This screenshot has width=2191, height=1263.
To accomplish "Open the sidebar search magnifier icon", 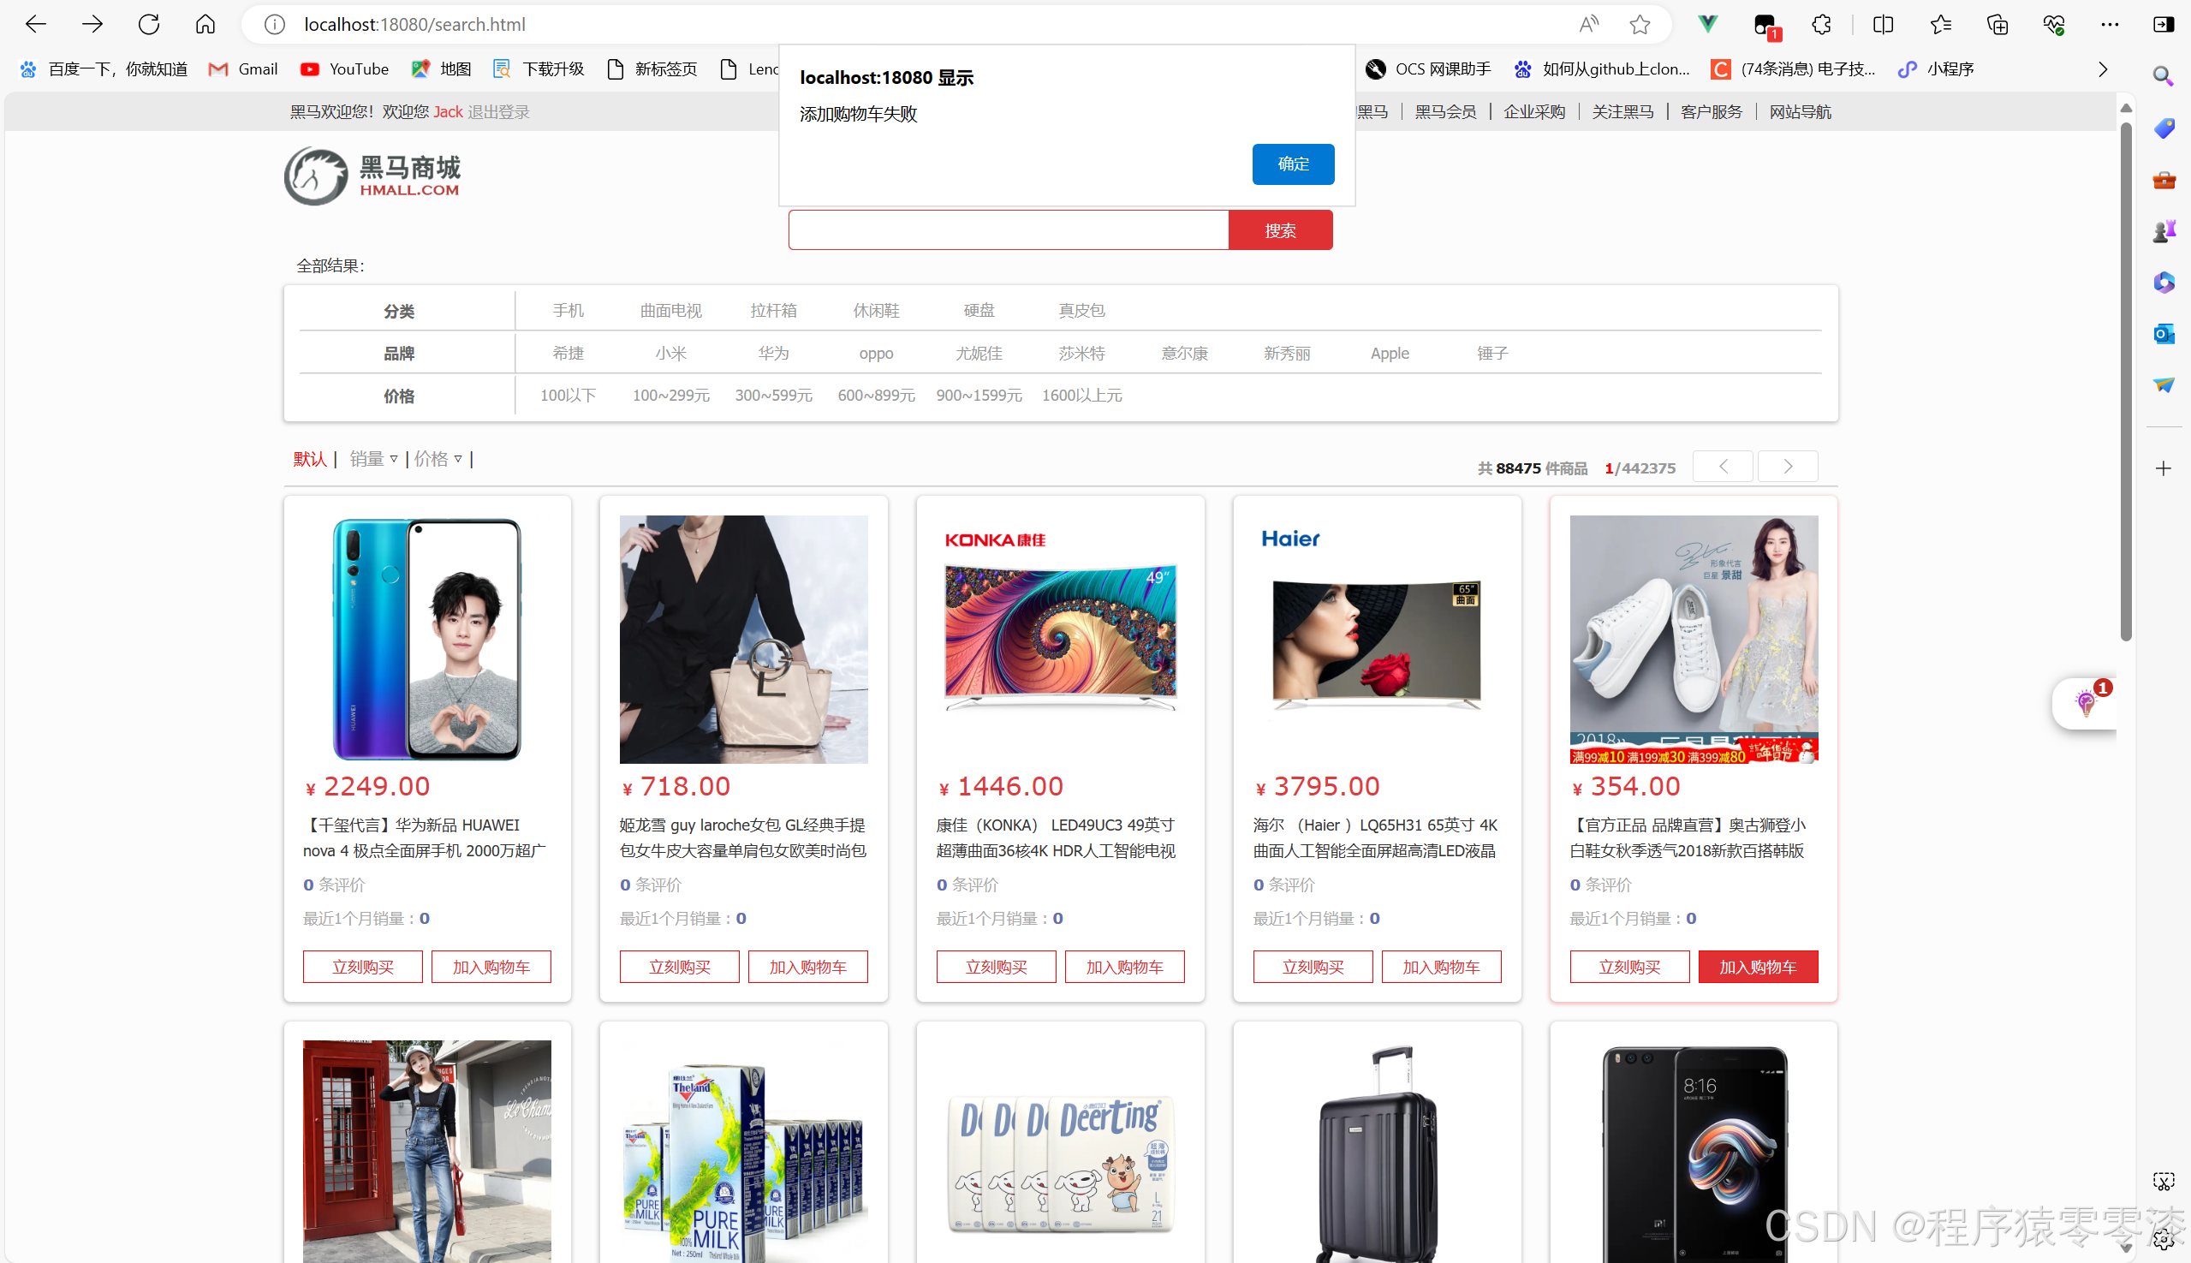I will tap(2163, 76).
